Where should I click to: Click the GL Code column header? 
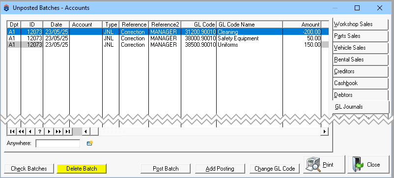[199, 25]
